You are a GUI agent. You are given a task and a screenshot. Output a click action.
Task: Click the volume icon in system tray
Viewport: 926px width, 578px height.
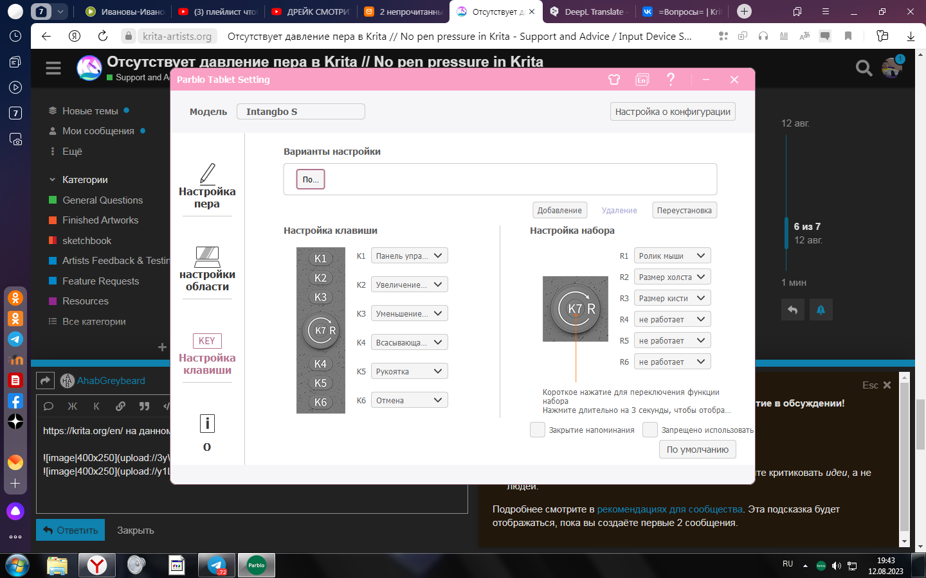tap(837, 566)
